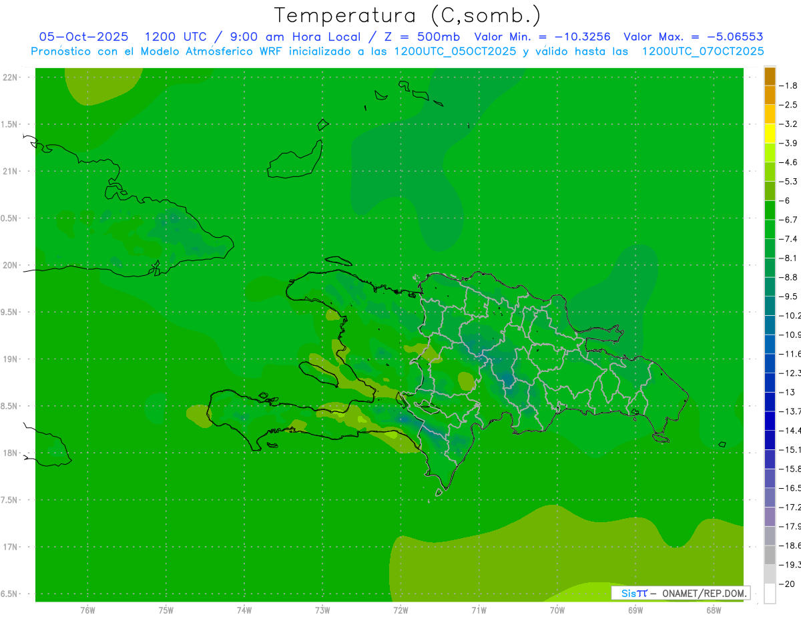The height and width of the screenshot is (619, 801).
Task: Click the Temperatura (C,somb.) title
Action: coord(408,15)
